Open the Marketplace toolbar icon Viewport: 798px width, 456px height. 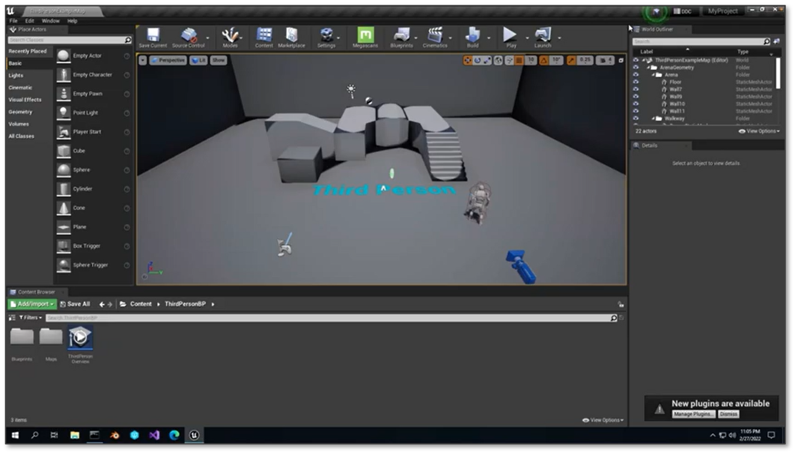(x=291, y=37)
